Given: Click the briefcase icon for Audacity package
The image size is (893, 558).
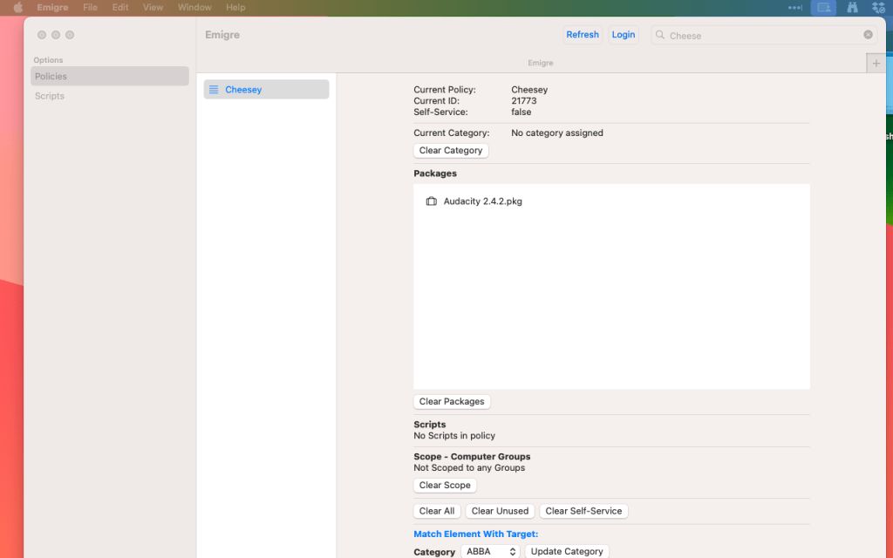Looking at the screenshot, I should [x=431, y=201].
